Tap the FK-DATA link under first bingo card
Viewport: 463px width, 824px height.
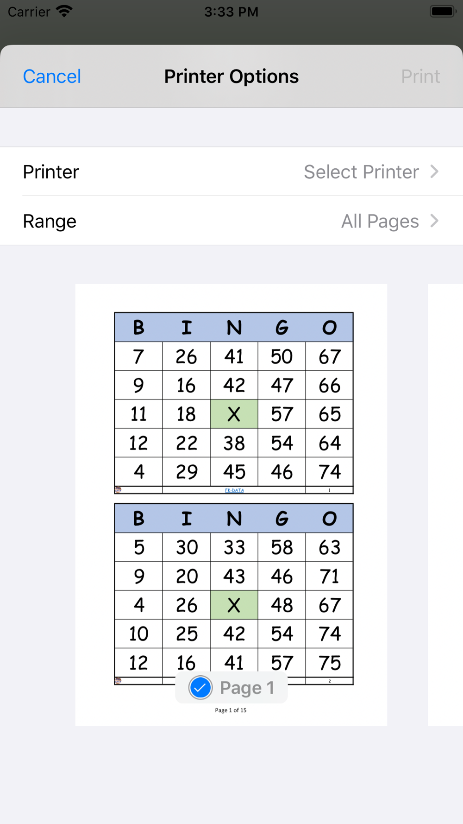click(x=234, y=490)
